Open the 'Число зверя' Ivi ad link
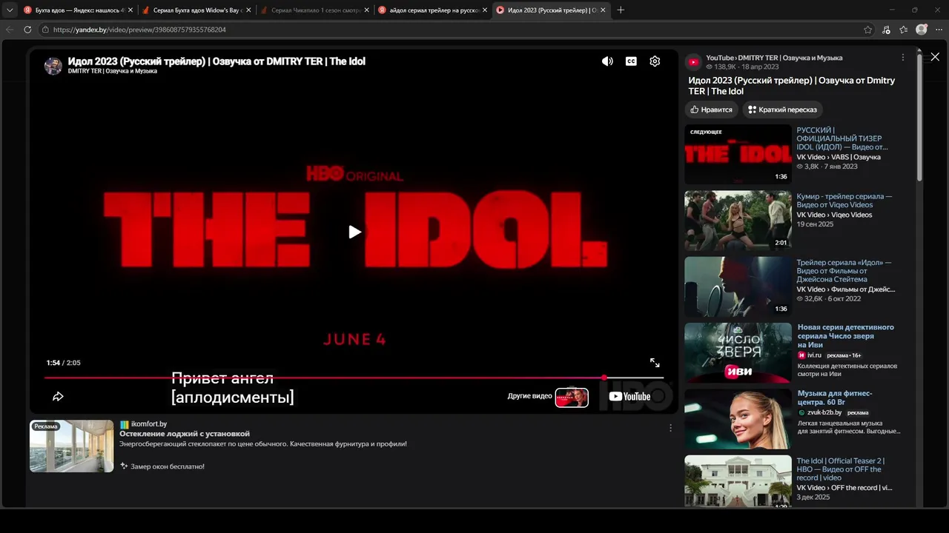The image size is (949, 533). point(846,336)
